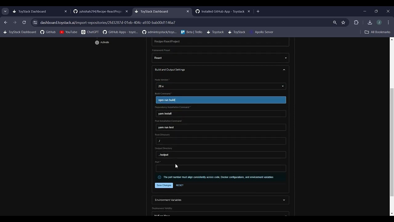The width and height of the screenshot is (394, 222).
Task: Open the YouTube bookmark
Action: point(68,32)
